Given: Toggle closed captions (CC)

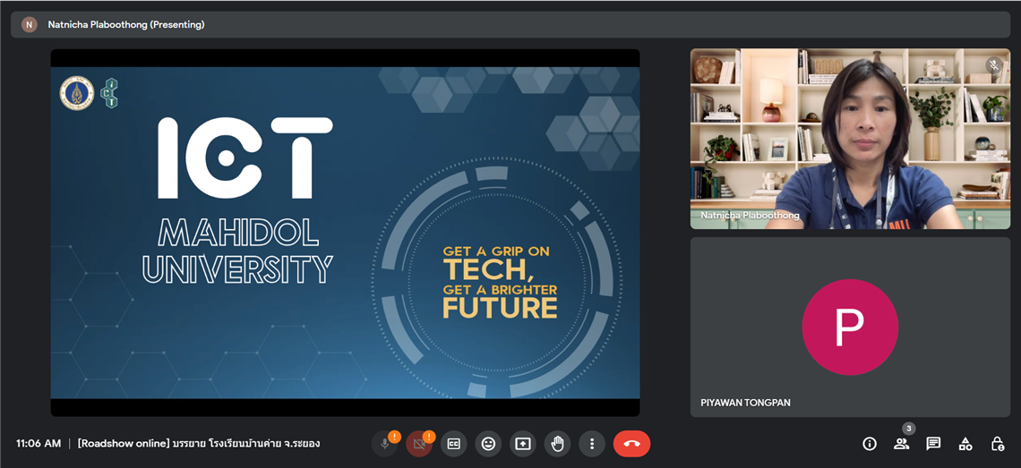Looking at the screenshot, I should 453,444.
